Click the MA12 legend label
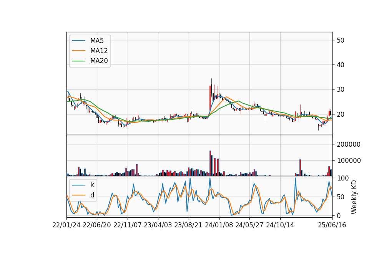The height and width of the screenshot is (265, 369). pyautogui.click(x=99, y=51)
